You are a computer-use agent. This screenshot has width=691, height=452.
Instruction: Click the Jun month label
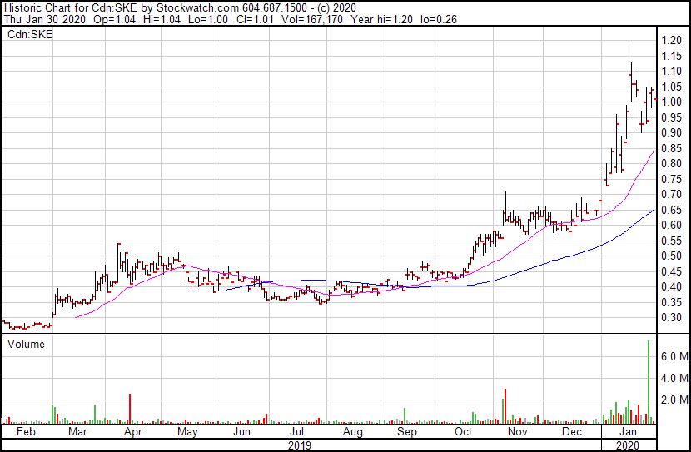pos(241,431)
